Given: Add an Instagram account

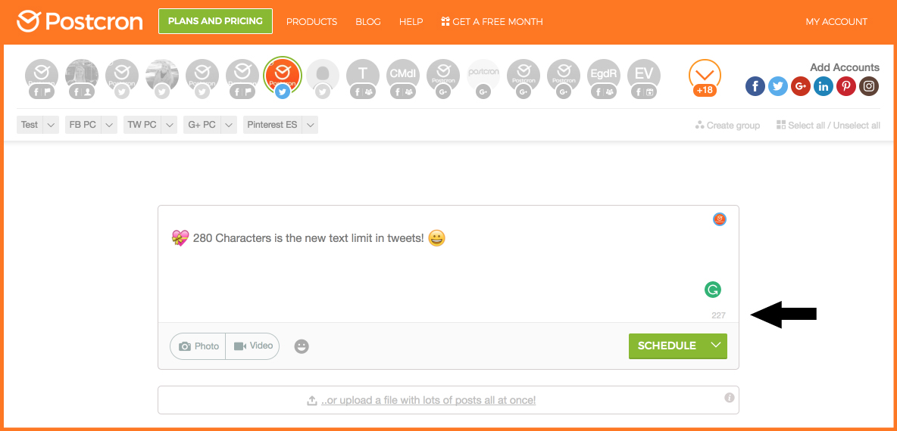Looking at the screenshot, I should pos(869,87).
